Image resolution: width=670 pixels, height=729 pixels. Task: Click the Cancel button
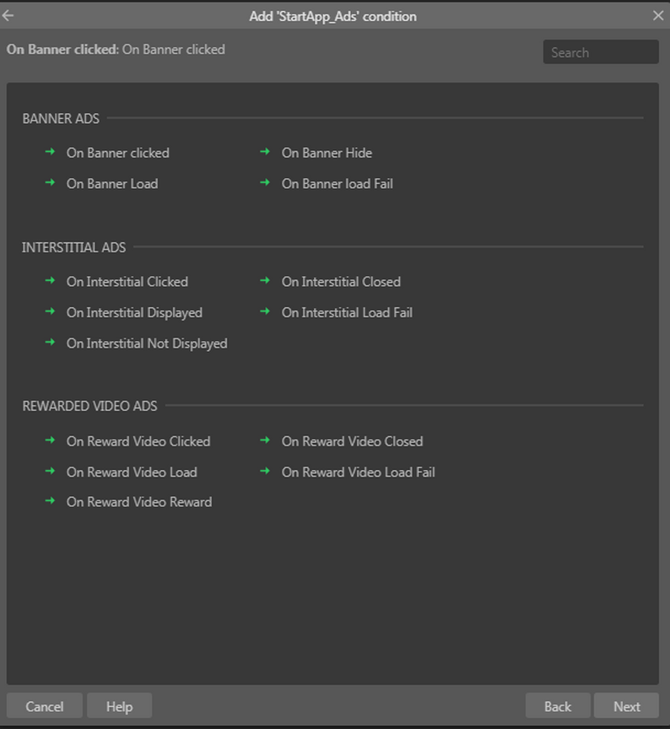(45, 705)
